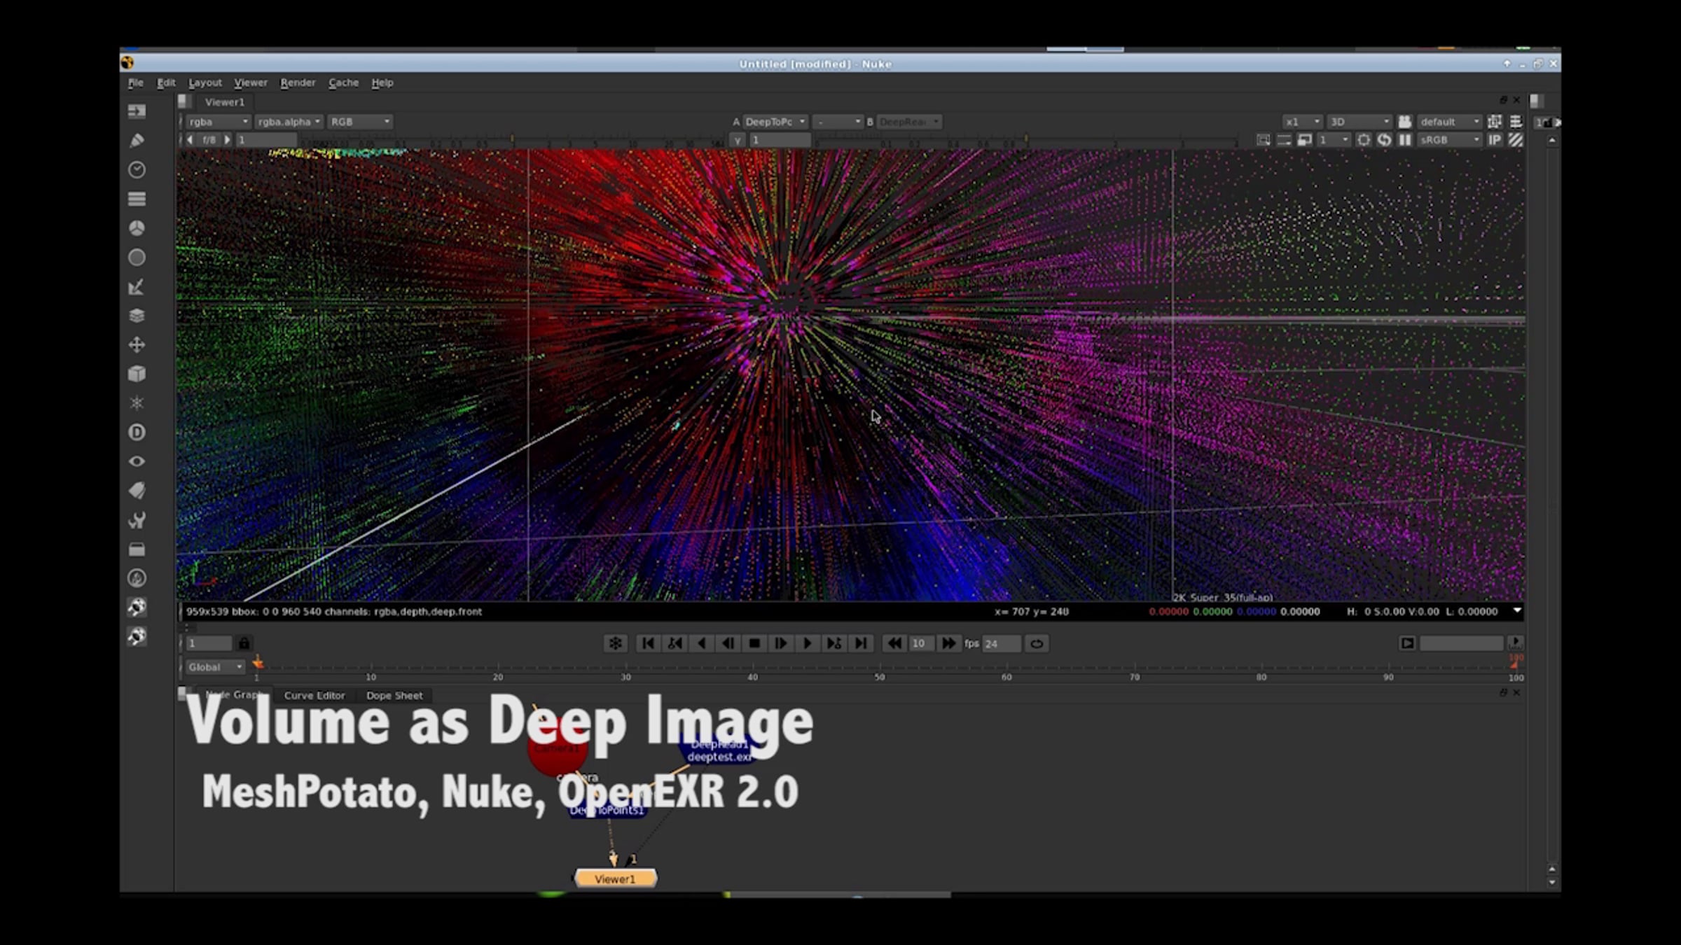Jump to the last frame
Image resolution: width=1681 pixels, height=945 pixels.
click(861, 643)
